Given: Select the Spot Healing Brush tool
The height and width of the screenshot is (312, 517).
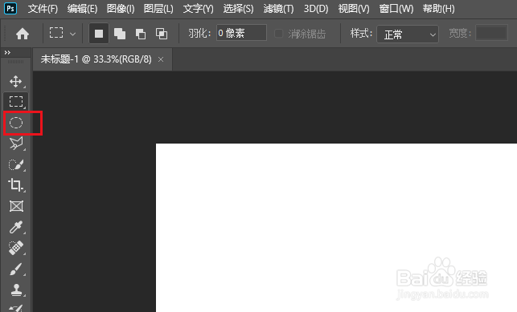Looking at the screenshot, I should coord(16,248).
